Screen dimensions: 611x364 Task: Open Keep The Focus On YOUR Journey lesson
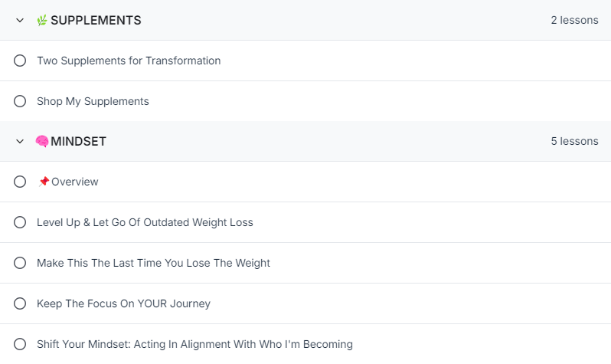(123, 303)
